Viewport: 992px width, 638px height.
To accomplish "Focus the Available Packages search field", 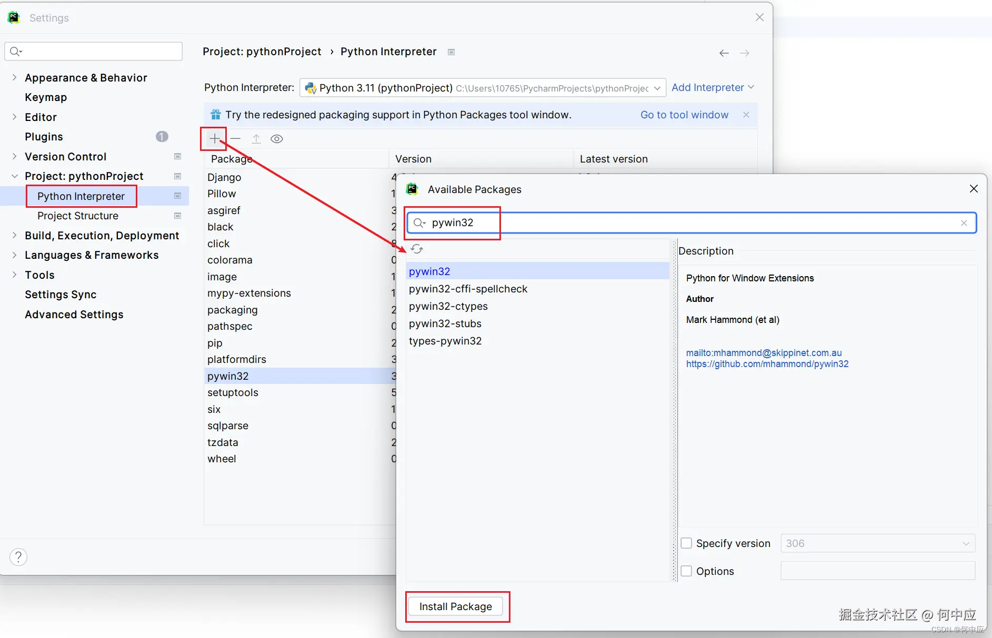I will [692, 223].
